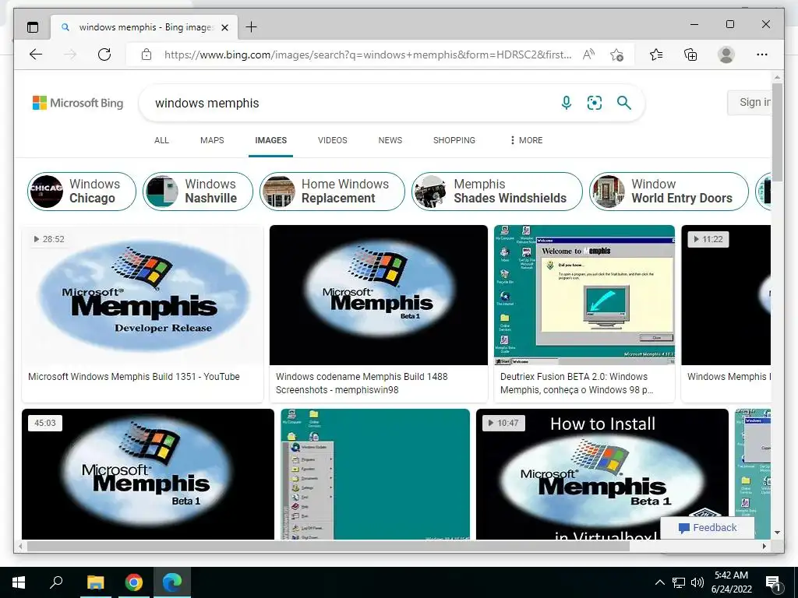Open Windows codename Memphis Build 1488 link
The image size is (798, 598).
[362, 383]
